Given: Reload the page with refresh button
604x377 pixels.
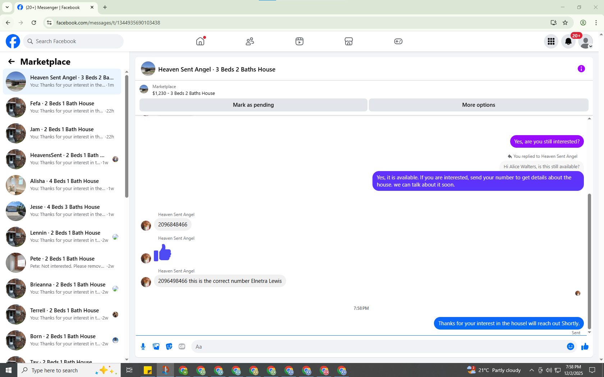Looking at the screenshot, I should 34,23.
